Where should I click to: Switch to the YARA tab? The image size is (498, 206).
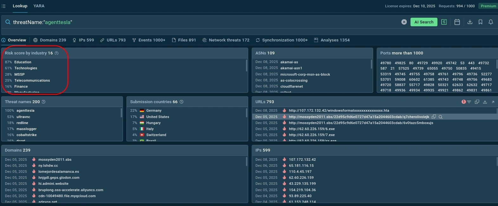click(39, 6)
